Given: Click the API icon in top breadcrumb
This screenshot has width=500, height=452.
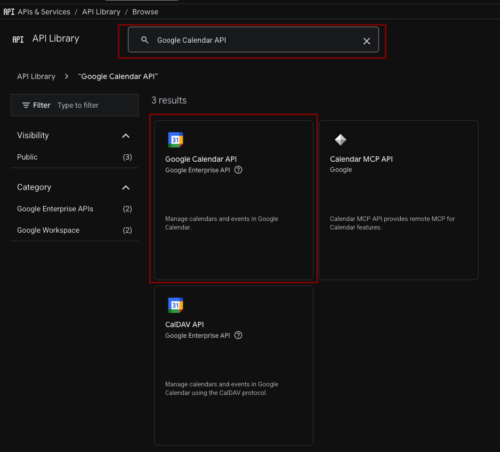Looking at the screenshot, I should (x=9, y=12).
